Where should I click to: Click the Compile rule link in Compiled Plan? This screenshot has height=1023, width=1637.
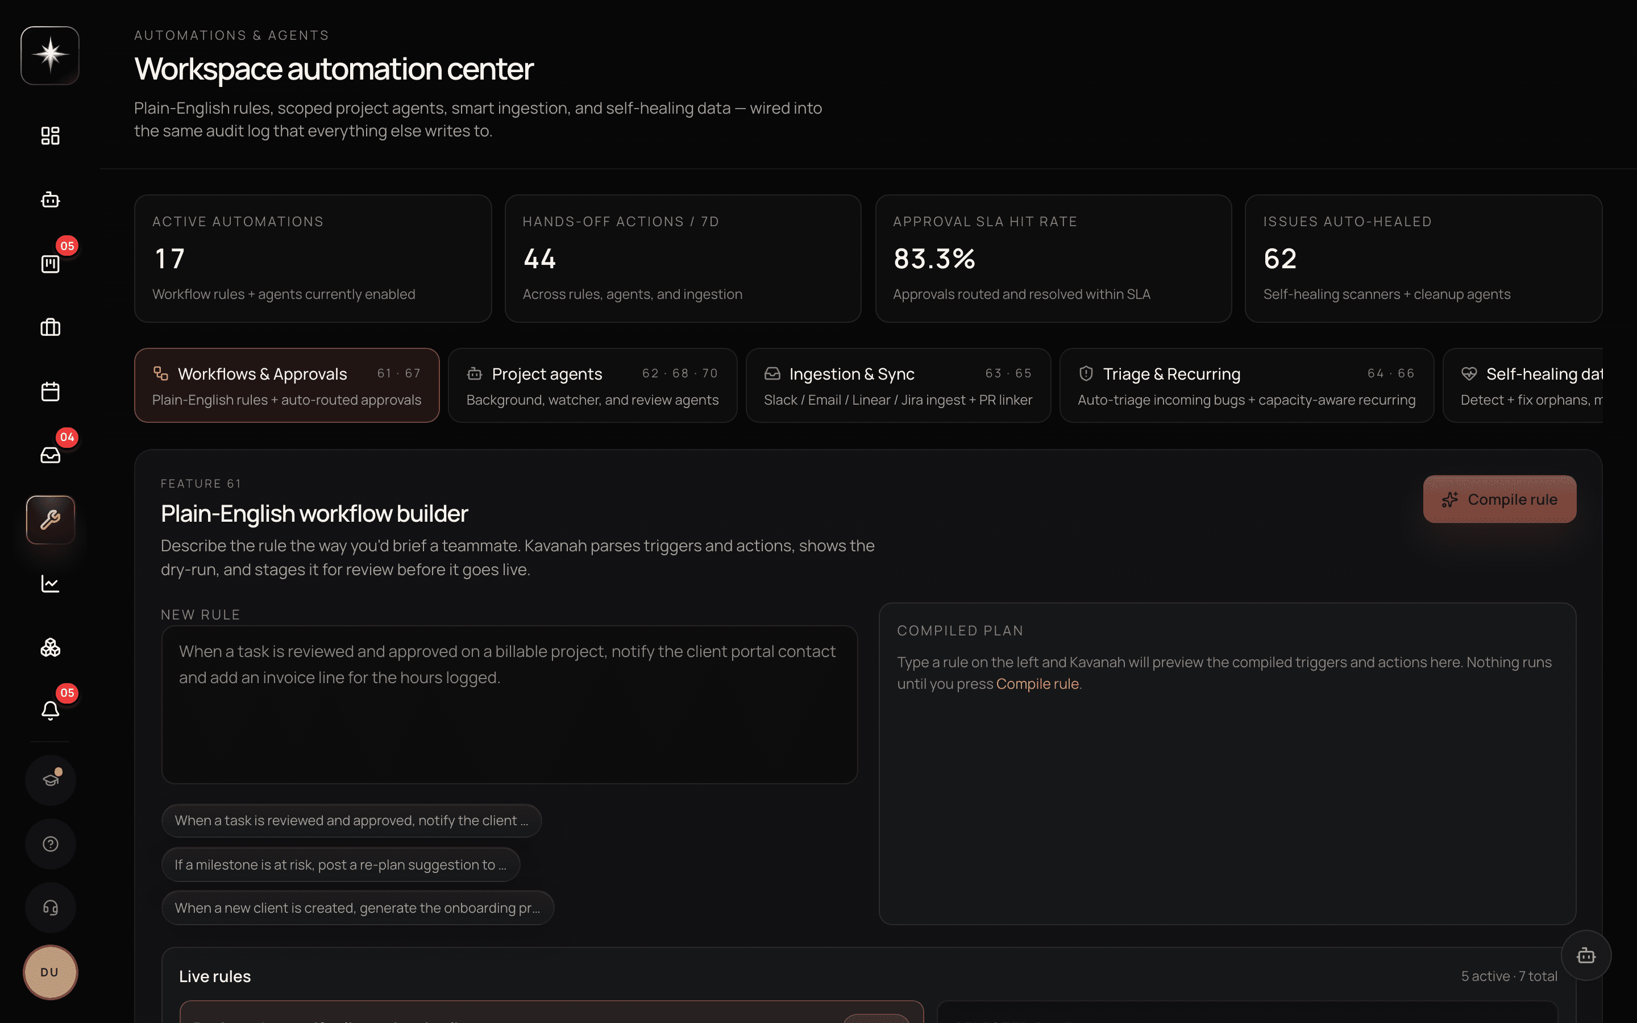1037,684
